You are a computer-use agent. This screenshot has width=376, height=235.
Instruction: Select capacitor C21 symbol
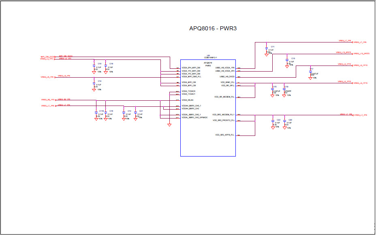click(x=136, y=113)
